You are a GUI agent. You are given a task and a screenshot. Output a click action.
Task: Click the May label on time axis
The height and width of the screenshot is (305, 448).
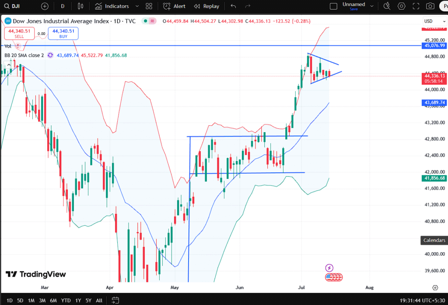(175, 288)
